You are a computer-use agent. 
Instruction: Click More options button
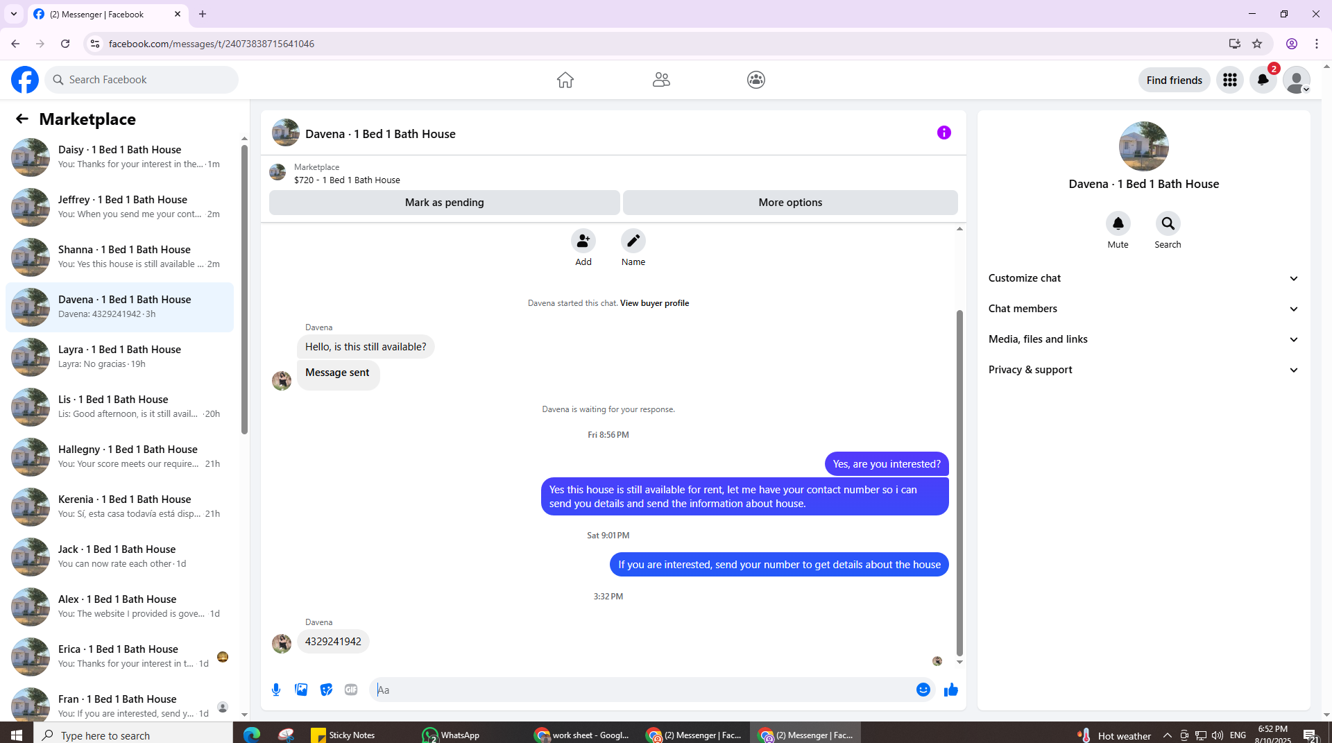[x=790, y=203]
